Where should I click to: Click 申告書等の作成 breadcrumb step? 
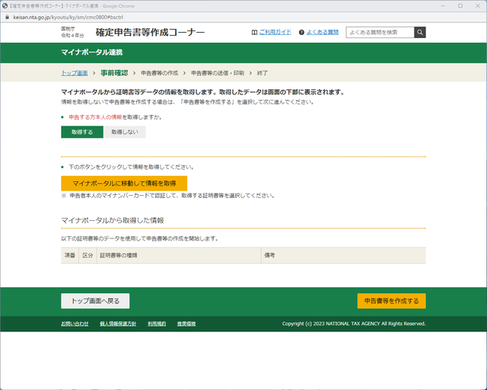pos(159,73)
